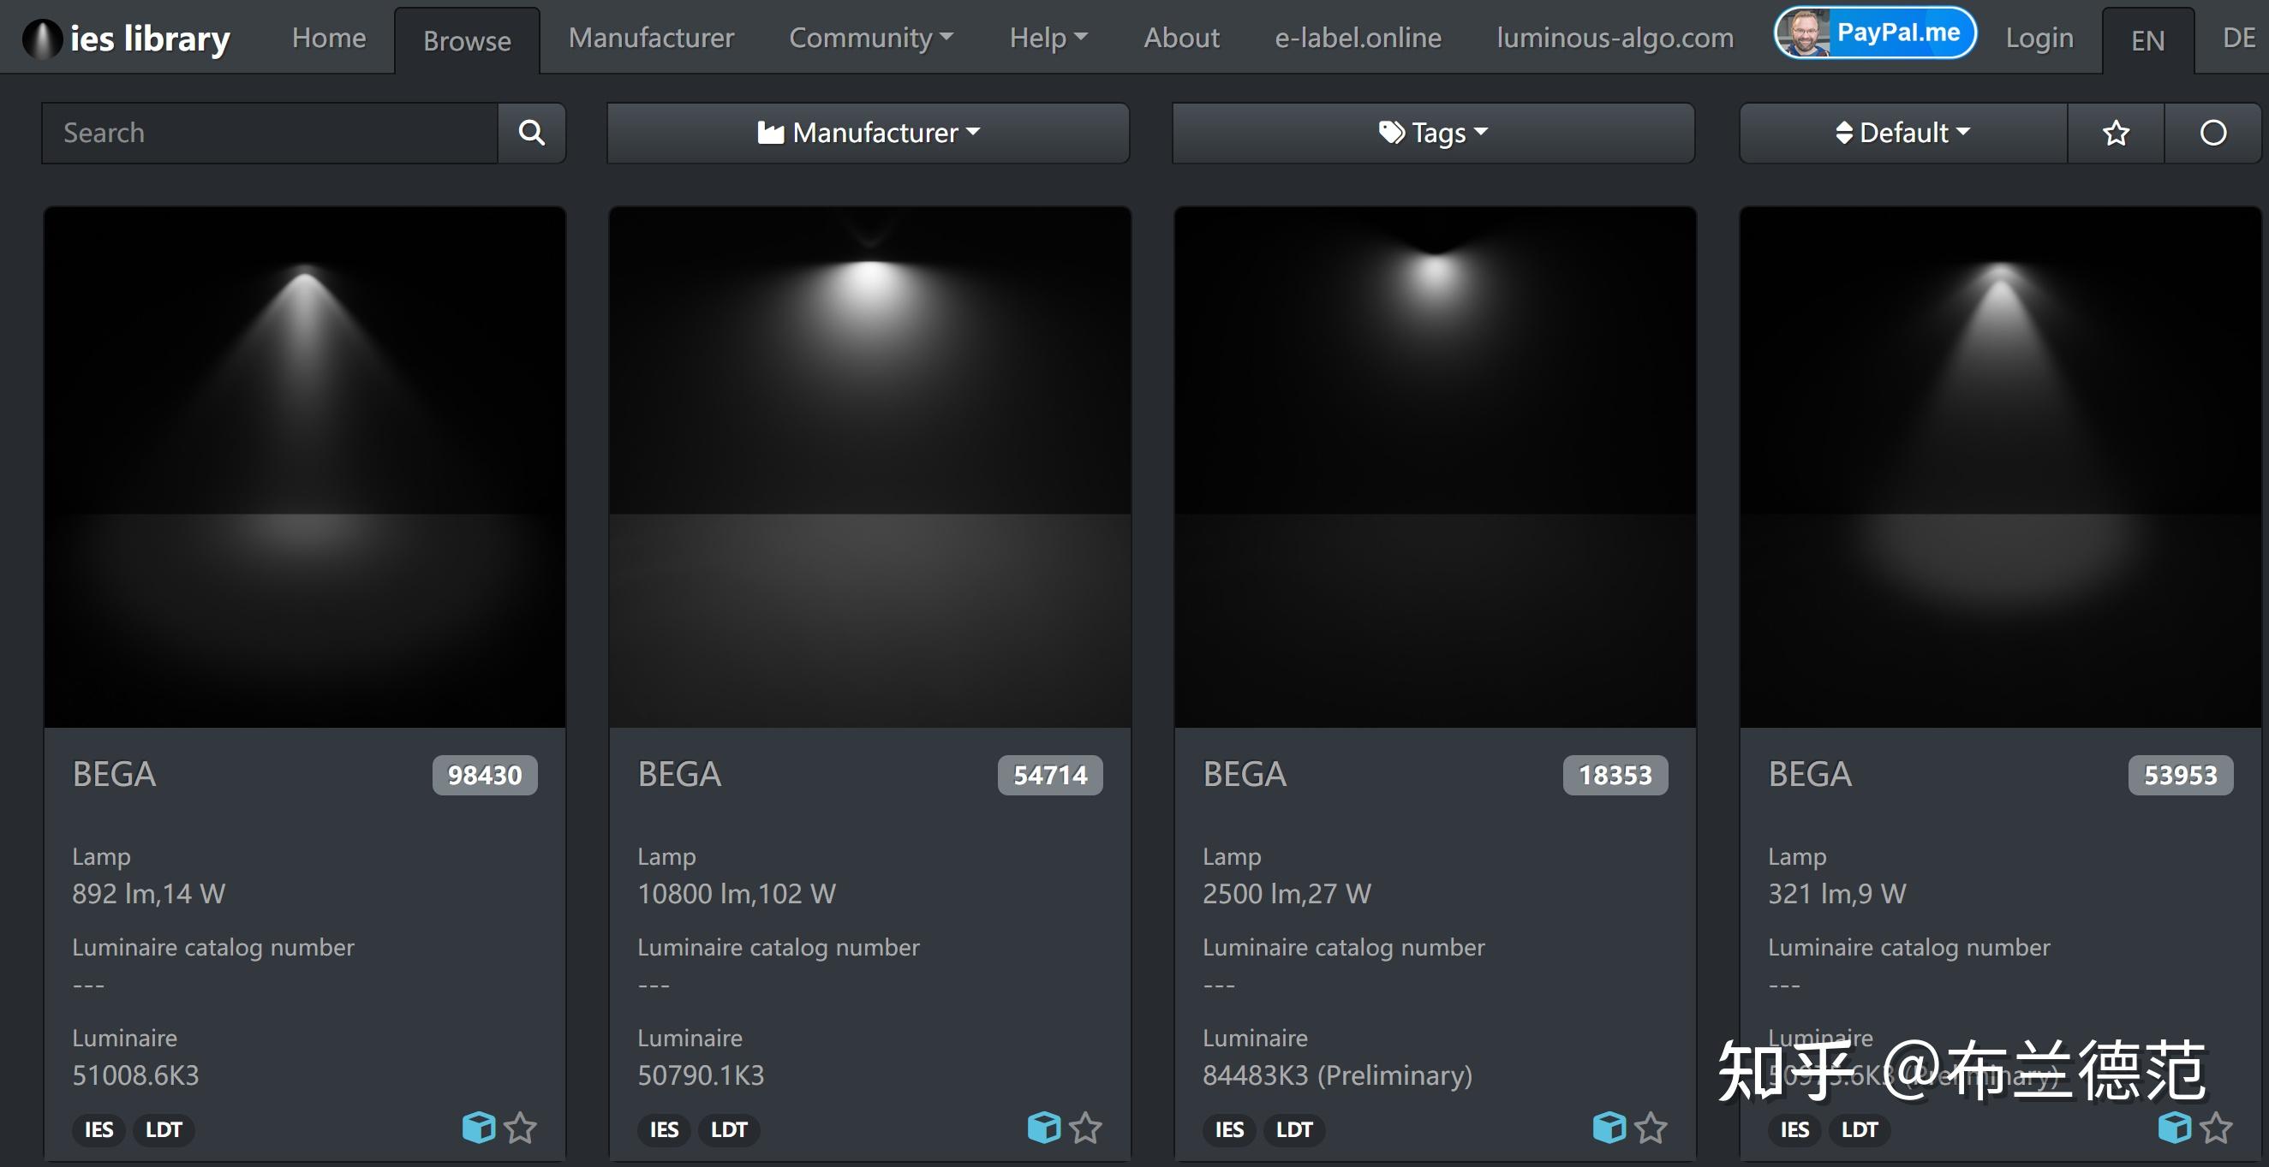Go to the Home tab
2269x1167 pixels.
pyautogui.click(x=329, y=38)
